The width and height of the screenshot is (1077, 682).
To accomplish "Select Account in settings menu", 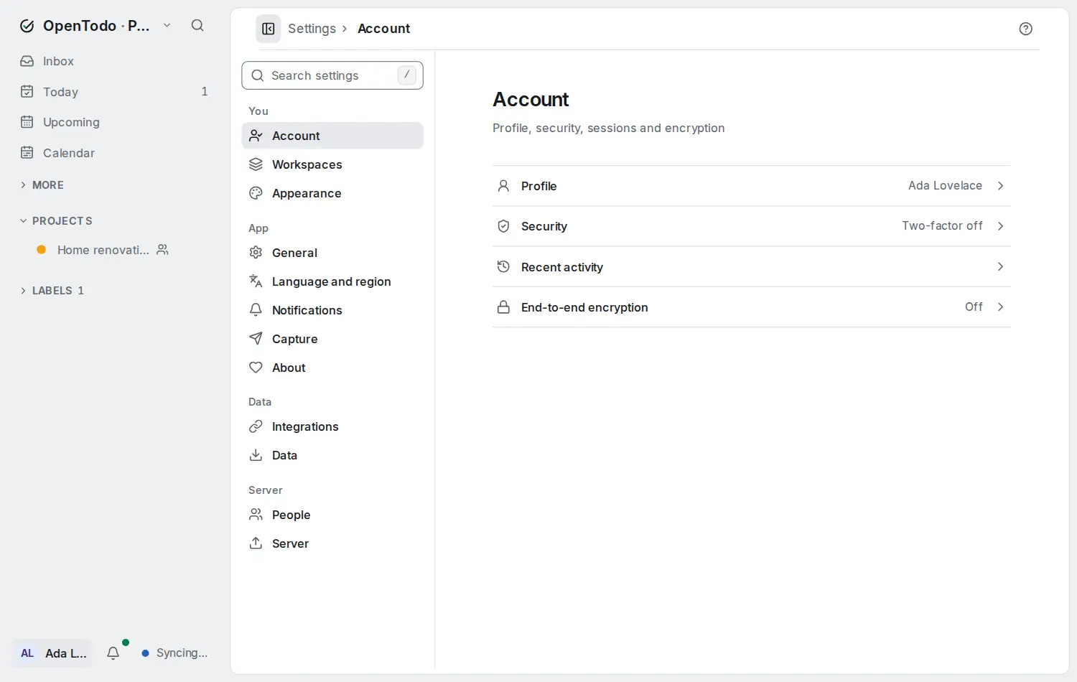I will click(332, 136).
